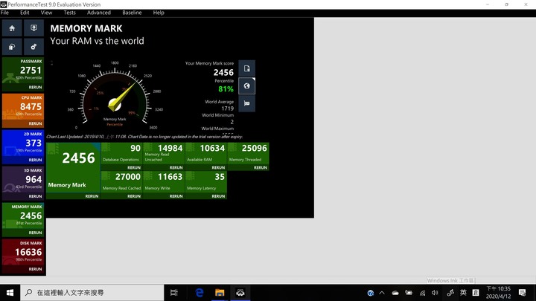Click the Available RAM score 10634
Viewport: 536px width, 301px height.
(212, 148)
